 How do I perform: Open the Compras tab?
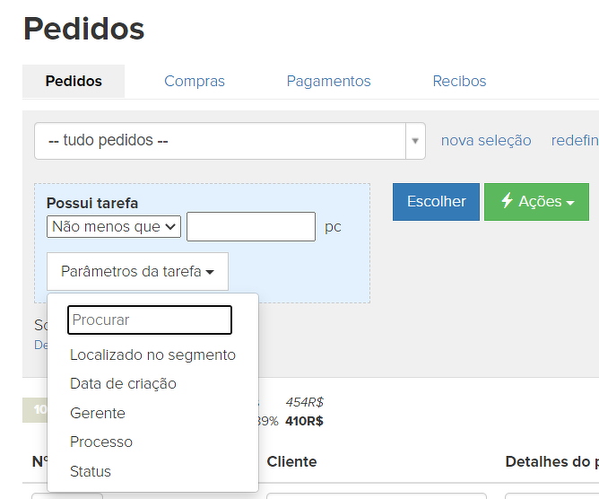click(195, 81)
